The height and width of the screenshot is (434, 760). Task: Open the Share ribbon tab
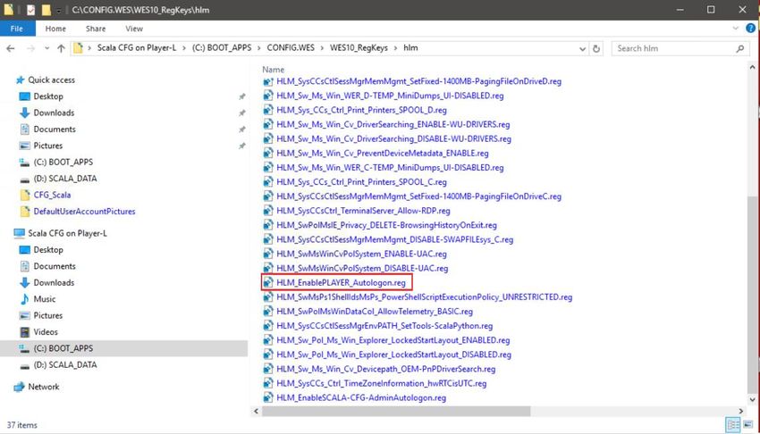(x=96, y=29)
